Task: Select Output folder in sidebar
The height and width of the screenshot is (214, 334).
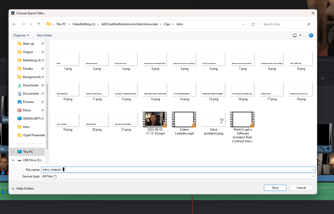Action: pos(28,52)
